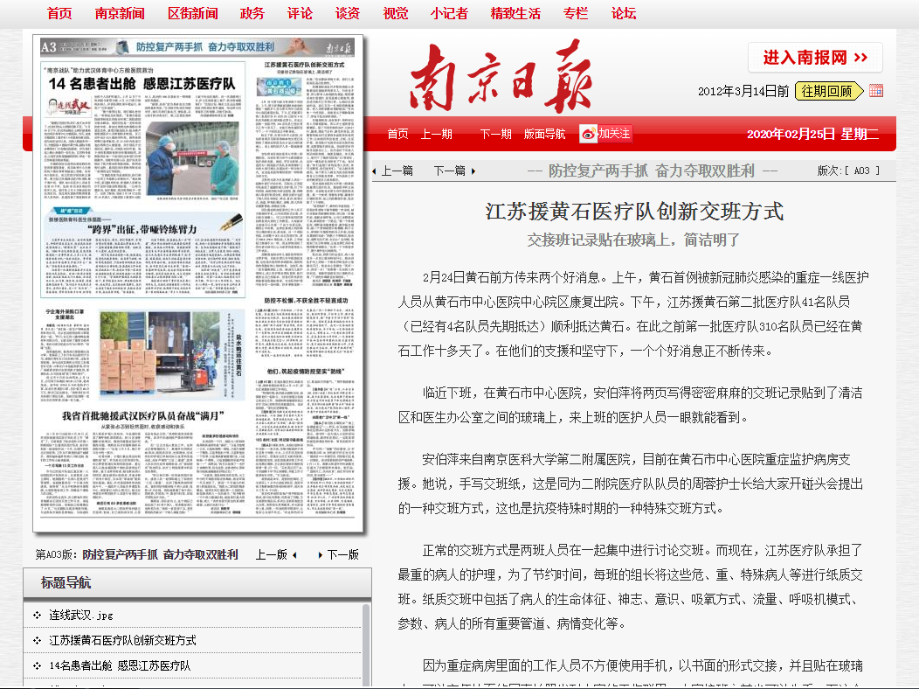
Task: Click the newspaper A3 page thumbnail
Action: tap(197, 284)
